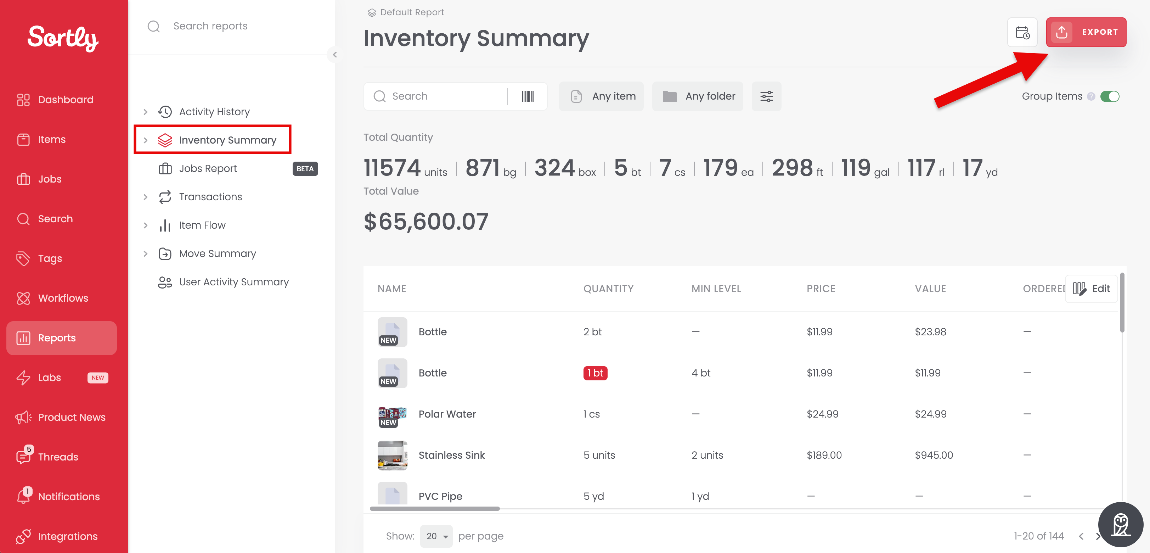Click the PVC Pipe row name

tap(440, 496)
